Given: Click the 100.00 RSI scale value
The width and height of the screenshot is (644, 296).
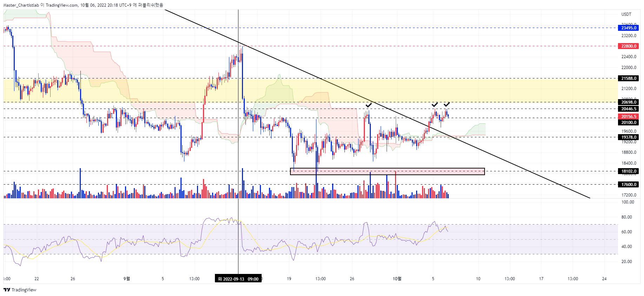Looking at the screenshot, I should (628, 202).
